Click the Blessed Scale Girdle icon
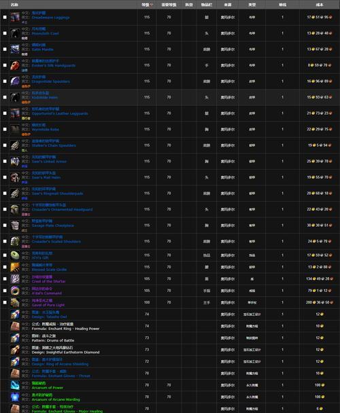 coord(15,267)
